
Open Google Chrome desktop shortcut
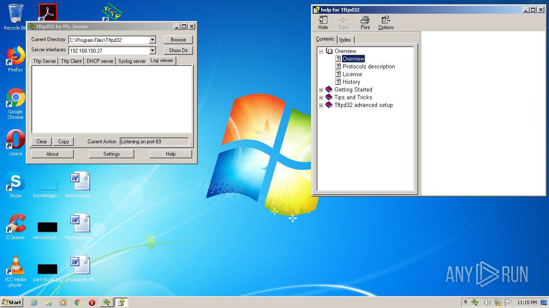click(15, 104)
